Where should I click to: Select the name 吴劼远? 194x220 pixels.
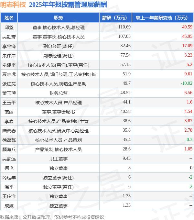pyautogui.click(x=9, y=159)
